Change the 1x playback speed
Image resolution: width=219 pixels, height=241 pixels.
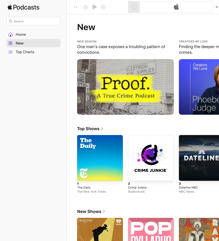click(x=75, y=7)
